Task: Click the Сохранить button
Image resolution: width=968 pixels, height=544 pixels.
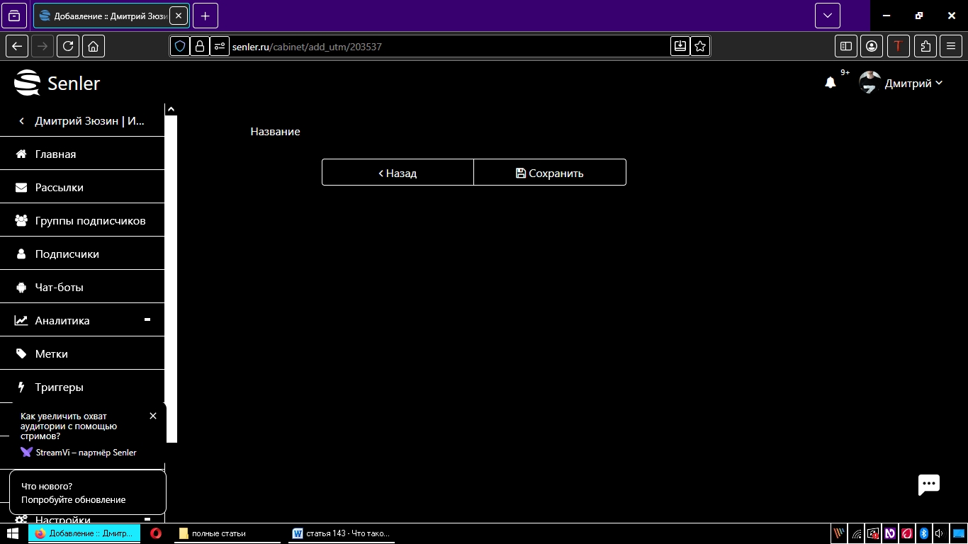Action: 550,173
